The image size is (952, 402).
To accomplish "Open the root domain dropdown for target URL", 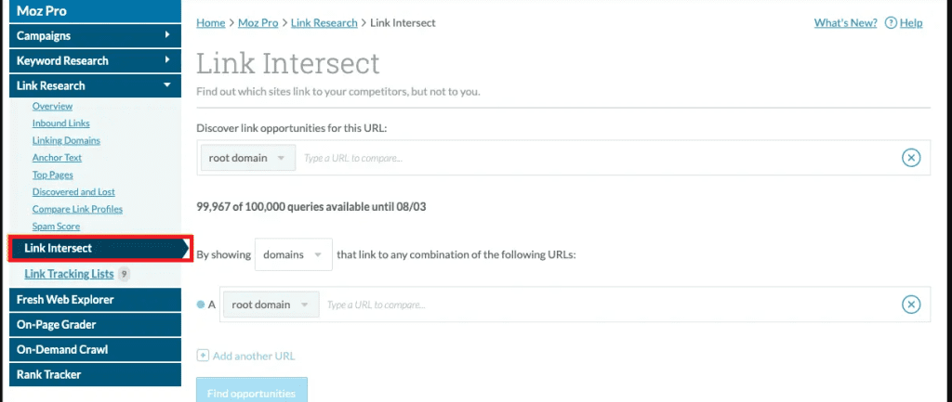I will tap(247, 158).
